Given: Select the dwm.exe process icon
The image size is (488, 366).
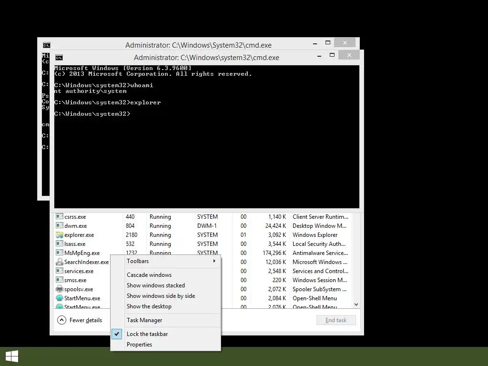Looking at the screenshot, I should pos(60,225).
